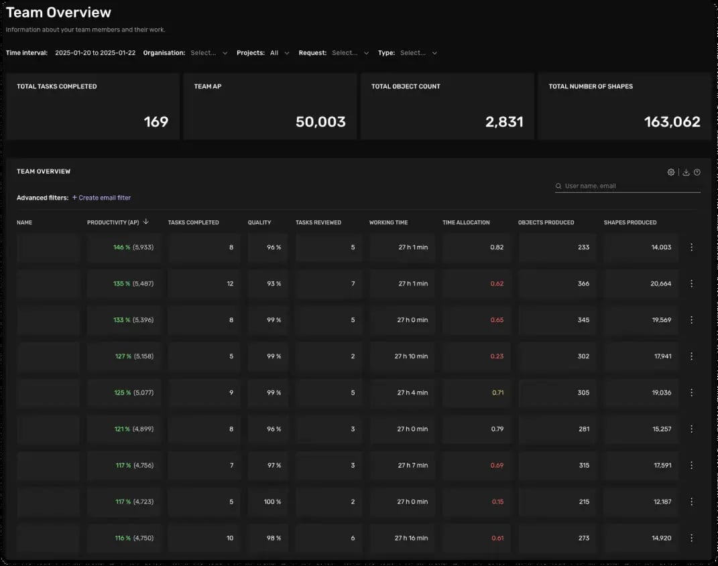Click the search magnifier icon

[x=558, y=186]
